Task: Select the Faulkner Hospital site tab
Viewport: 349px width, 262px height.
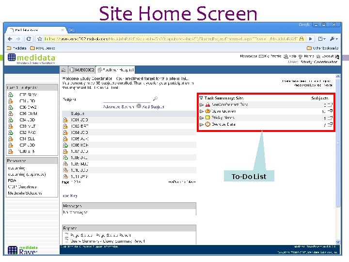Action: point(116,70)
